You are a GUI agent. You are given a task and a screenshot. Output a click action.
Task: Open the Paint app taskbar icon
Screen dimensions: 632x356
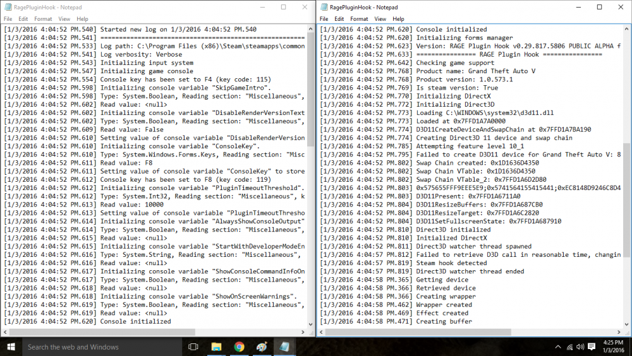coord(262,347)
